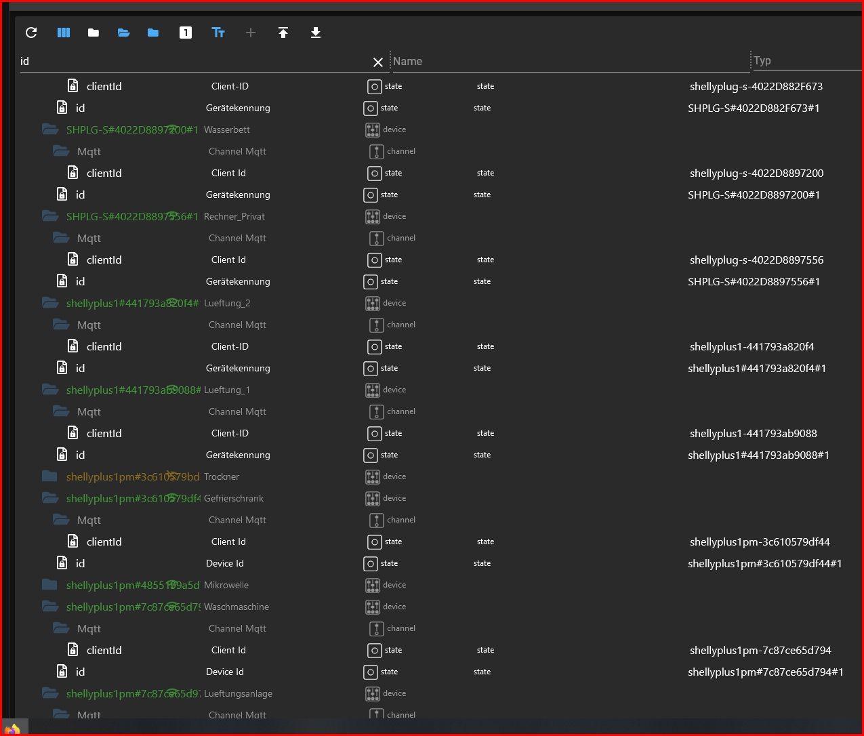Expand all nodes with the open folder icon
The width and height of the screenshot is (864, 736).
point(123,33)
